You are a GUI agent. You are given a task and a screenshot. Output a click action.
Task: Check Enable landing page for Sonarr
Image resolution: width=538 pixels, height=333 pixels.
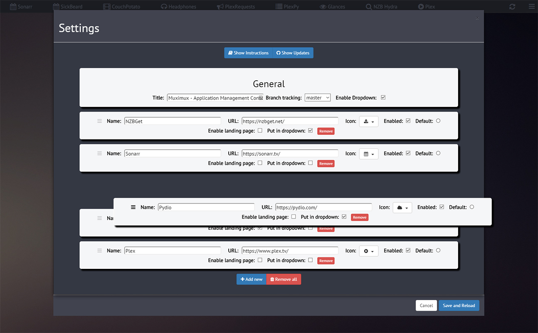pyautogui.click(x=260, y=163)
